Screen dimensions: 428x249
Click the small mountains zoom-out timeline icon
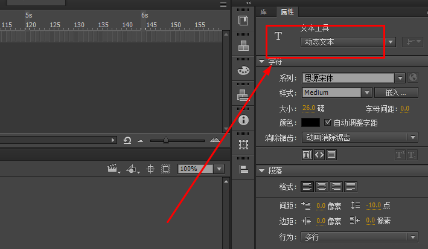click(x=140, y=141)
